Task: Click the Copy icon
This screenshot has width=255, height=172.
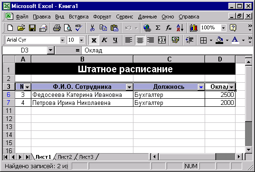Action: pos(103,28)
